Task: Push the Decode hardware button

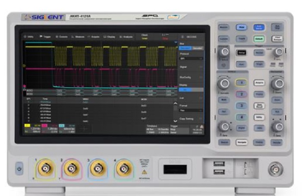Action: click(277, 143)
